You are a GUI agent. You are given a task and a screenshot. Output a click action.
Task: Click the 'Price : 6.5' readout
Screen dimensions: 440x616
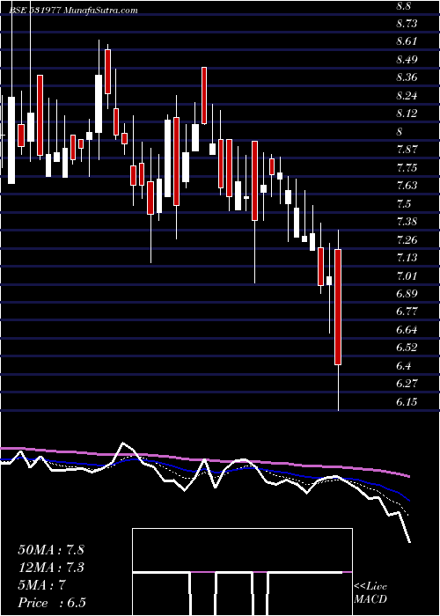click(52, 603)
